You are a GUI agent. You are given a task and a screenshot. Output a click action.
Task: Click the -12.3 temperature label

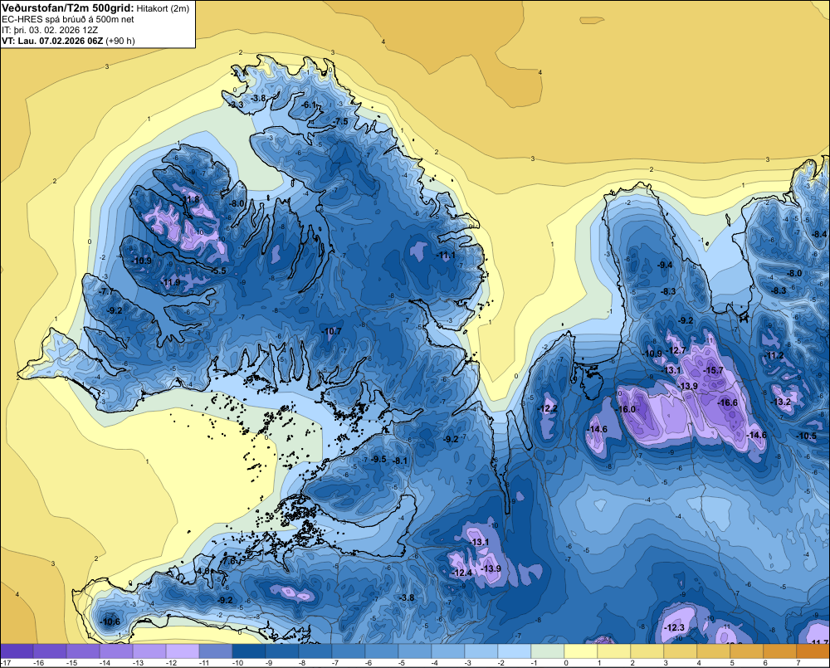[674, 628]
